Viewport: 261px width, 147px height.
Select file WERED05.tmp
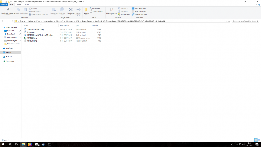click(32, 38)
